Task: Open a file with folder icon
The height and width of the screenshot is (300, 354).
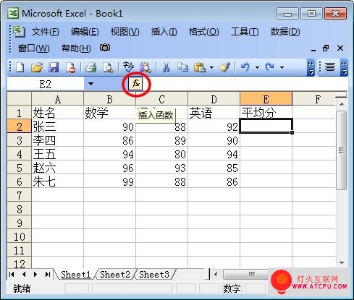Action: (37, 67)
